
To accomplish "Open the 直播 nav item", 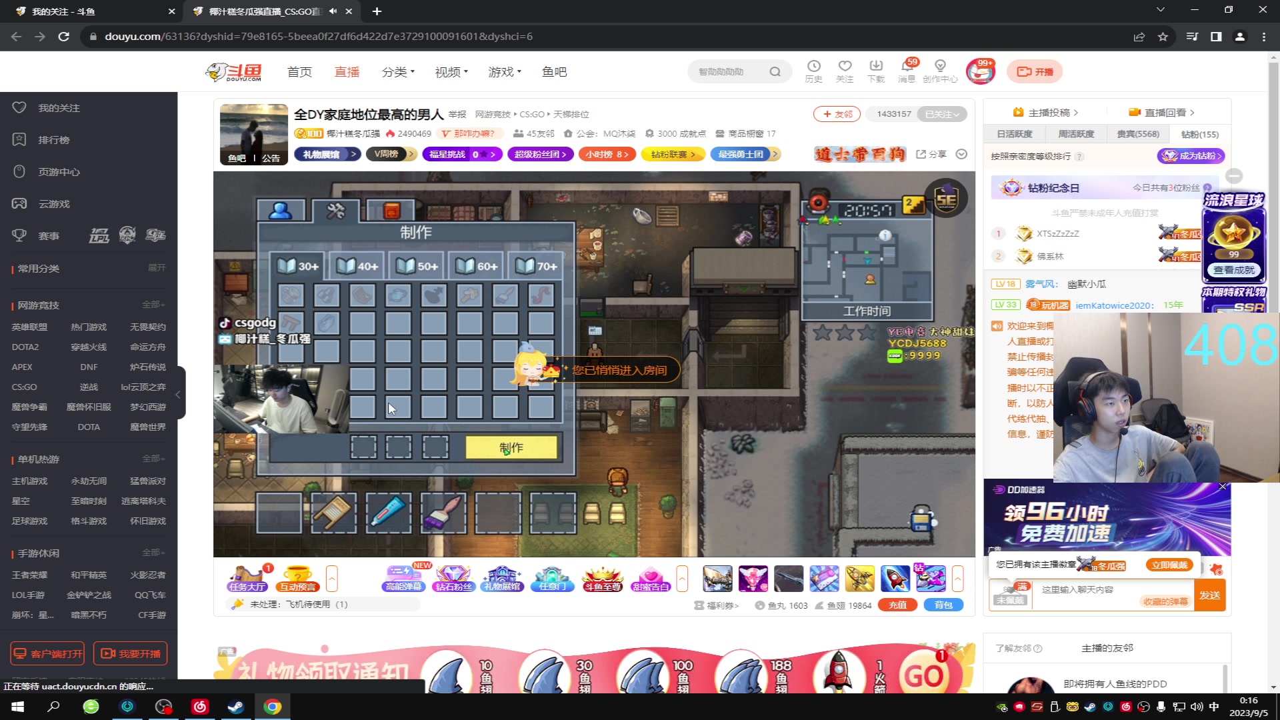I will (347, 72).
